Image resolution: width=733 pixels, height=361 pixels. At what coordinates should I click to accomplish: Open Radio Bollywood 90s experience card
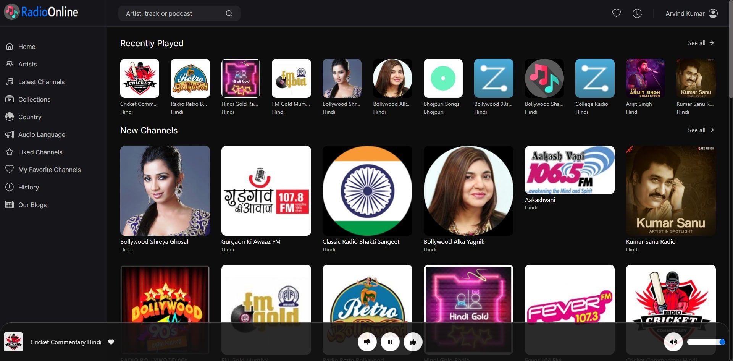[x=165, y=309]
